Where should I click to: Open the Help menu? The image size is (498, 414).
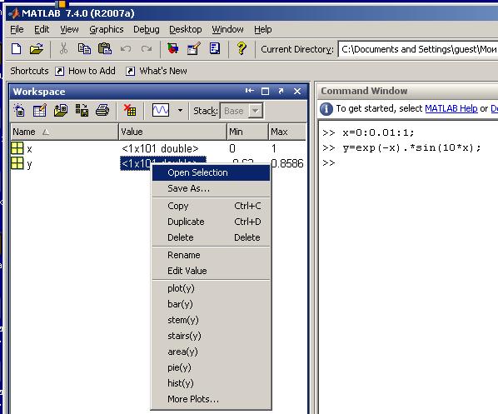pos(262,29)
